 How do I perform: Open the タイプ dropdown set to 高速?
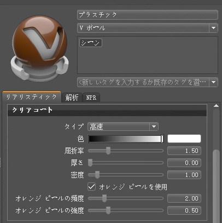point(123,127)
